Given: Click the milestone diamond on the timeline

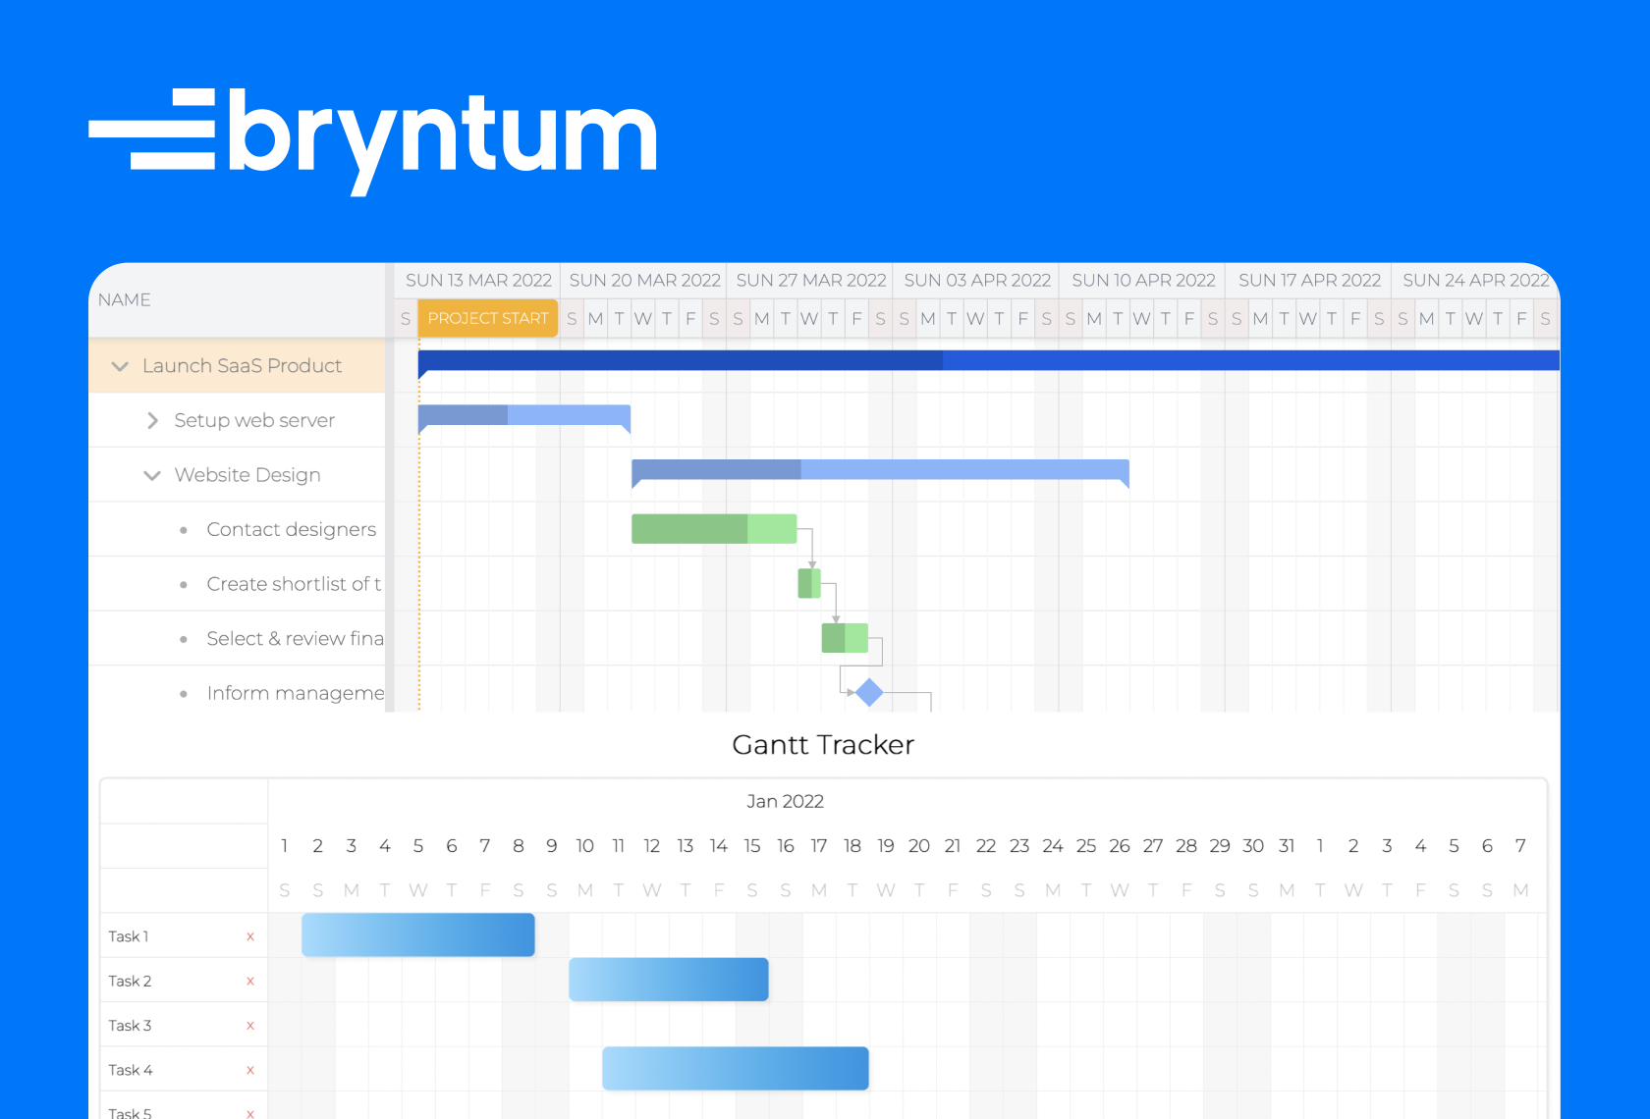Looking at the screenshot, I should (868, 692).
